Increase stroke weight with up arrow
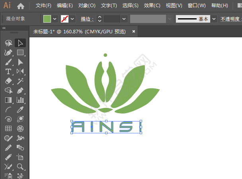Image resolution: width=242 pixels, height=179 pixels. pos(100,17)
